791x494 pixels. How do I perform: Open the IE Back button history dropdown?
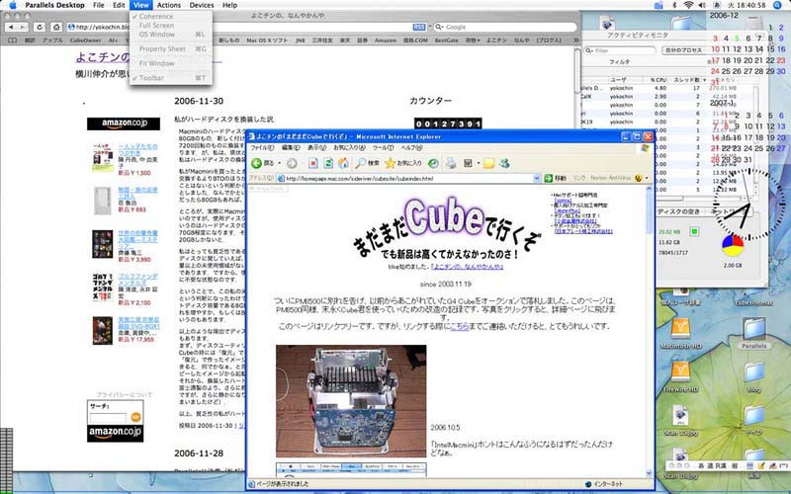pos(280,163)
